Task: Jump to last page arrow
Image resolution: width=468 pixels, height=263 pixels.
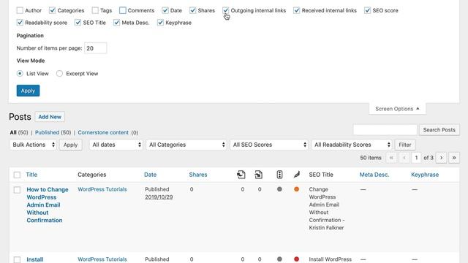Action: tap(454, 158)
